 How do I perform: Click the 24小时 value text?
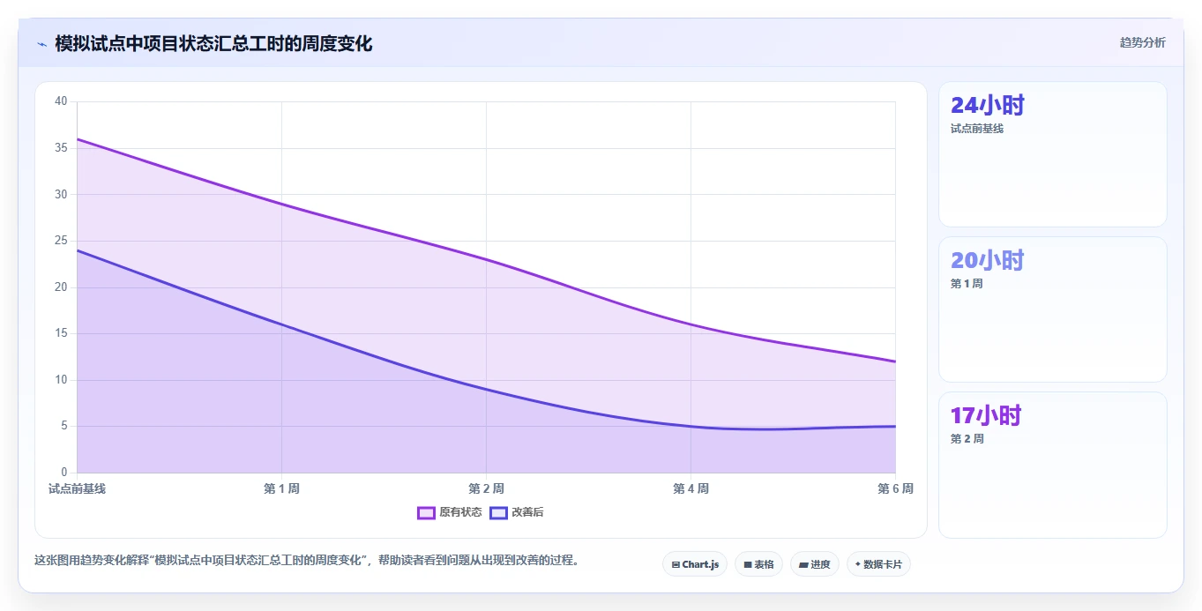(988, 106)
